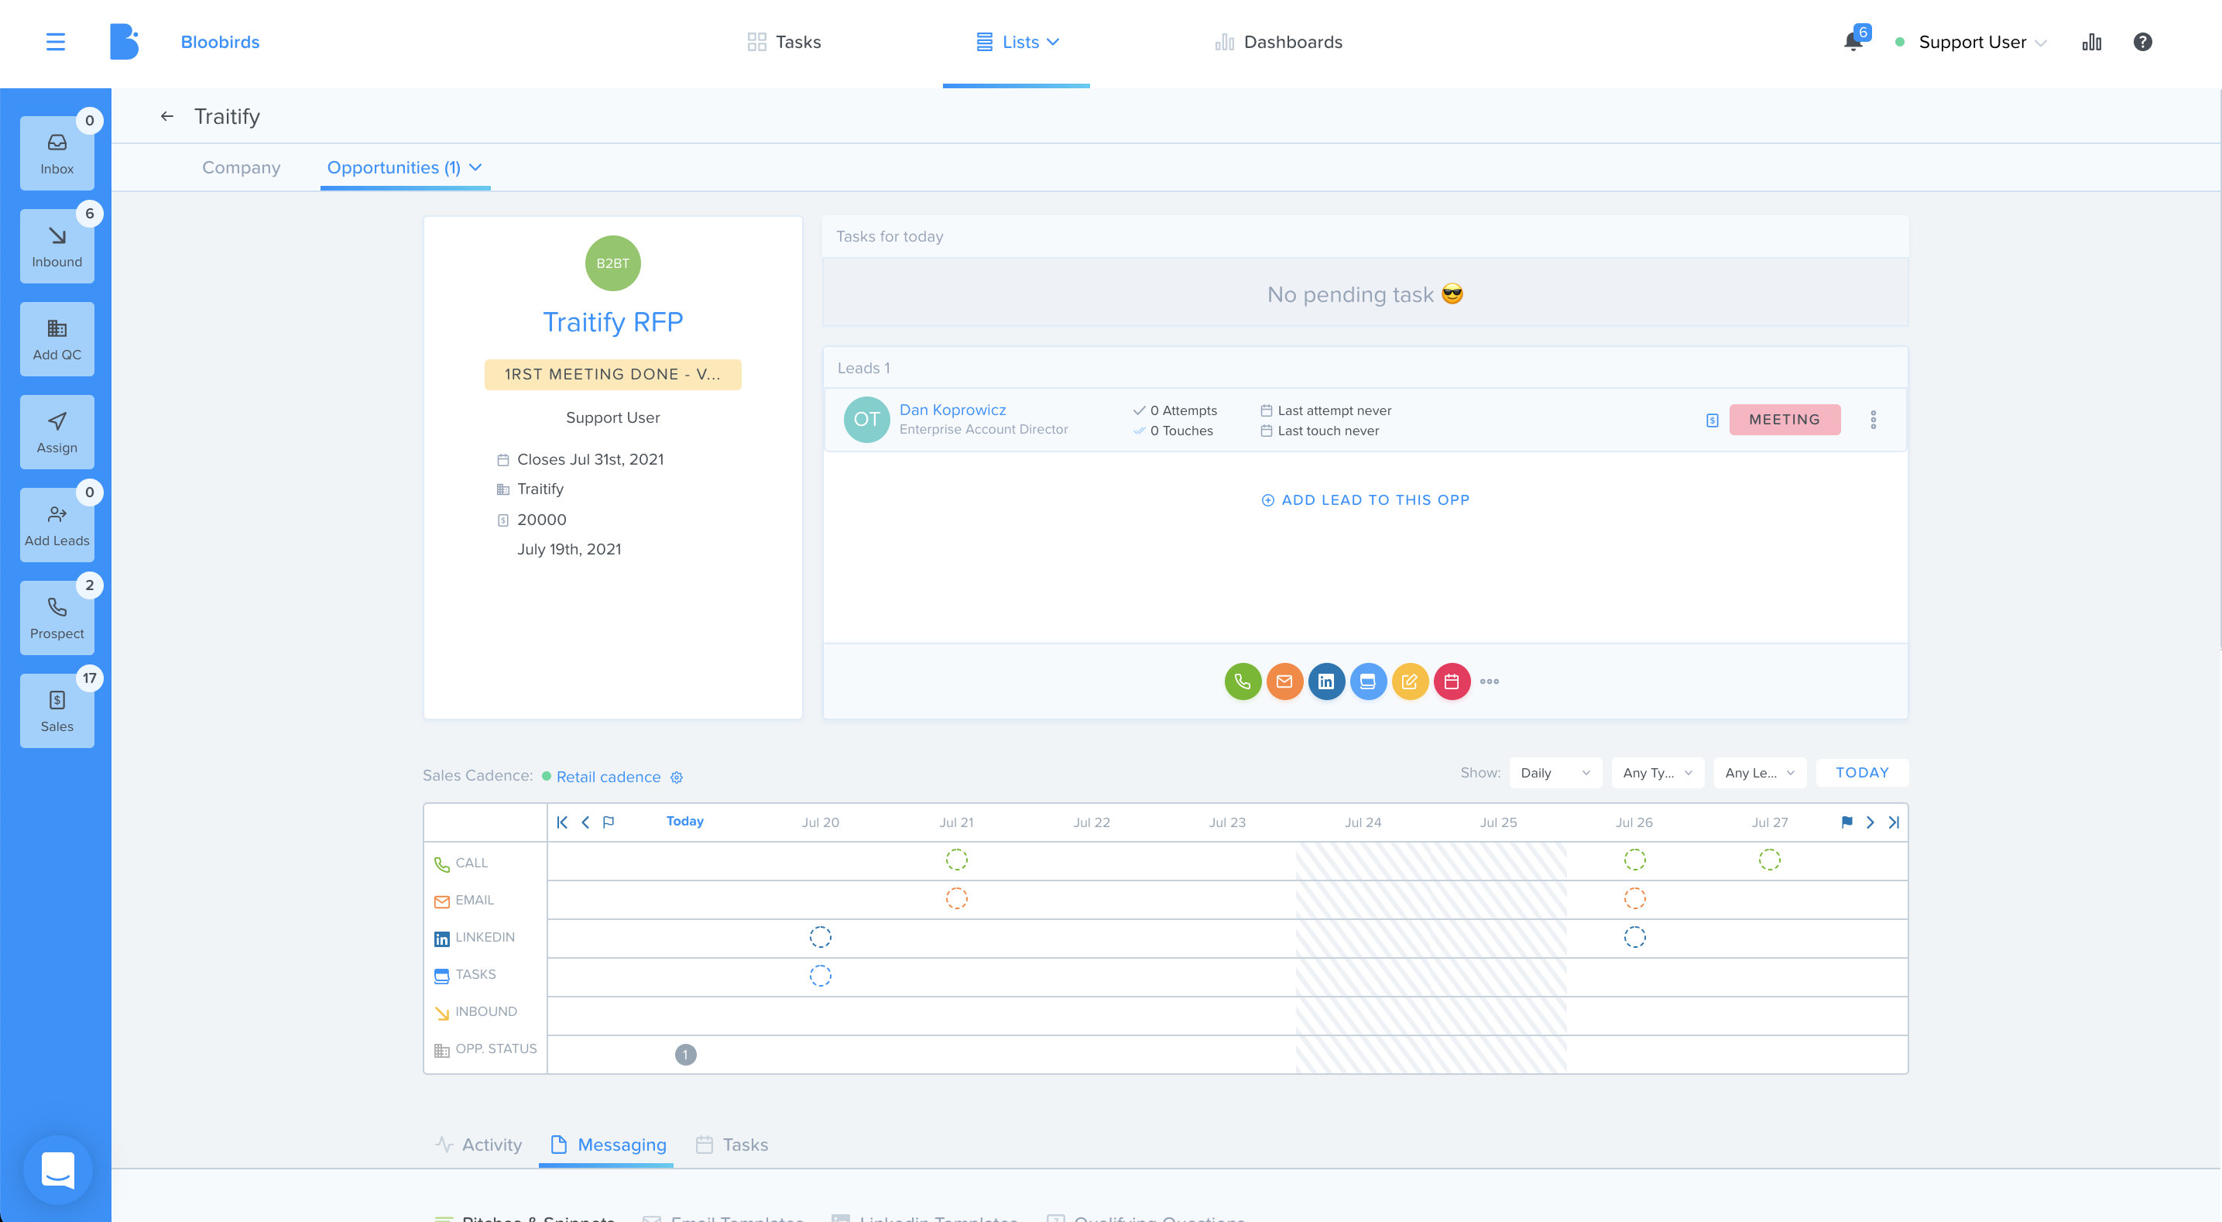Open more actions ellipsis beside calendar button

point(1490,681)
